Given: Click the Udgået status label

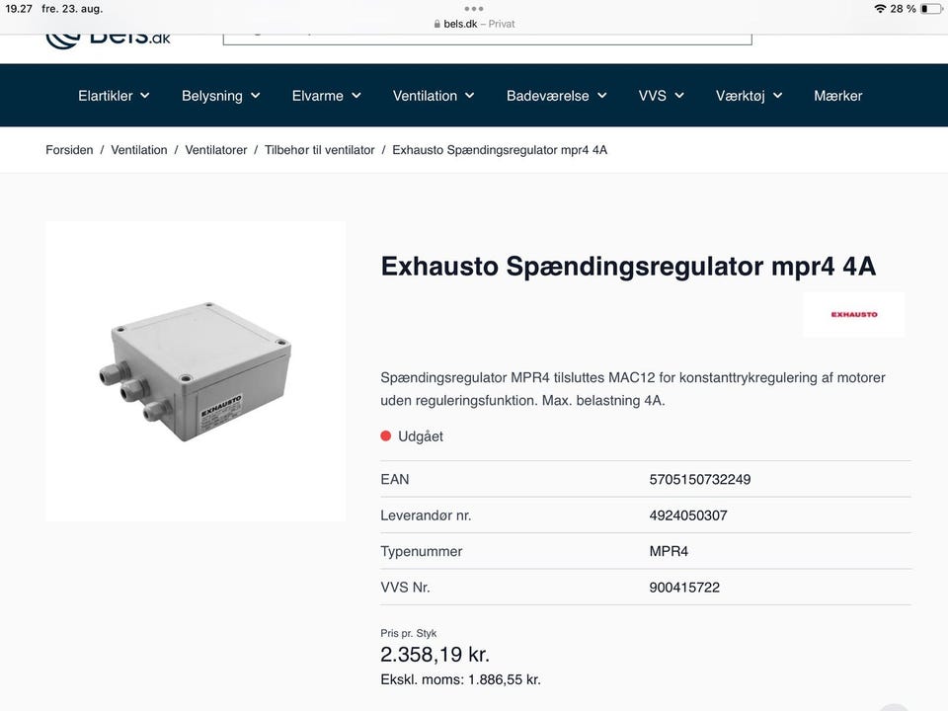Looking at the screenshot, I should [421, 436].
